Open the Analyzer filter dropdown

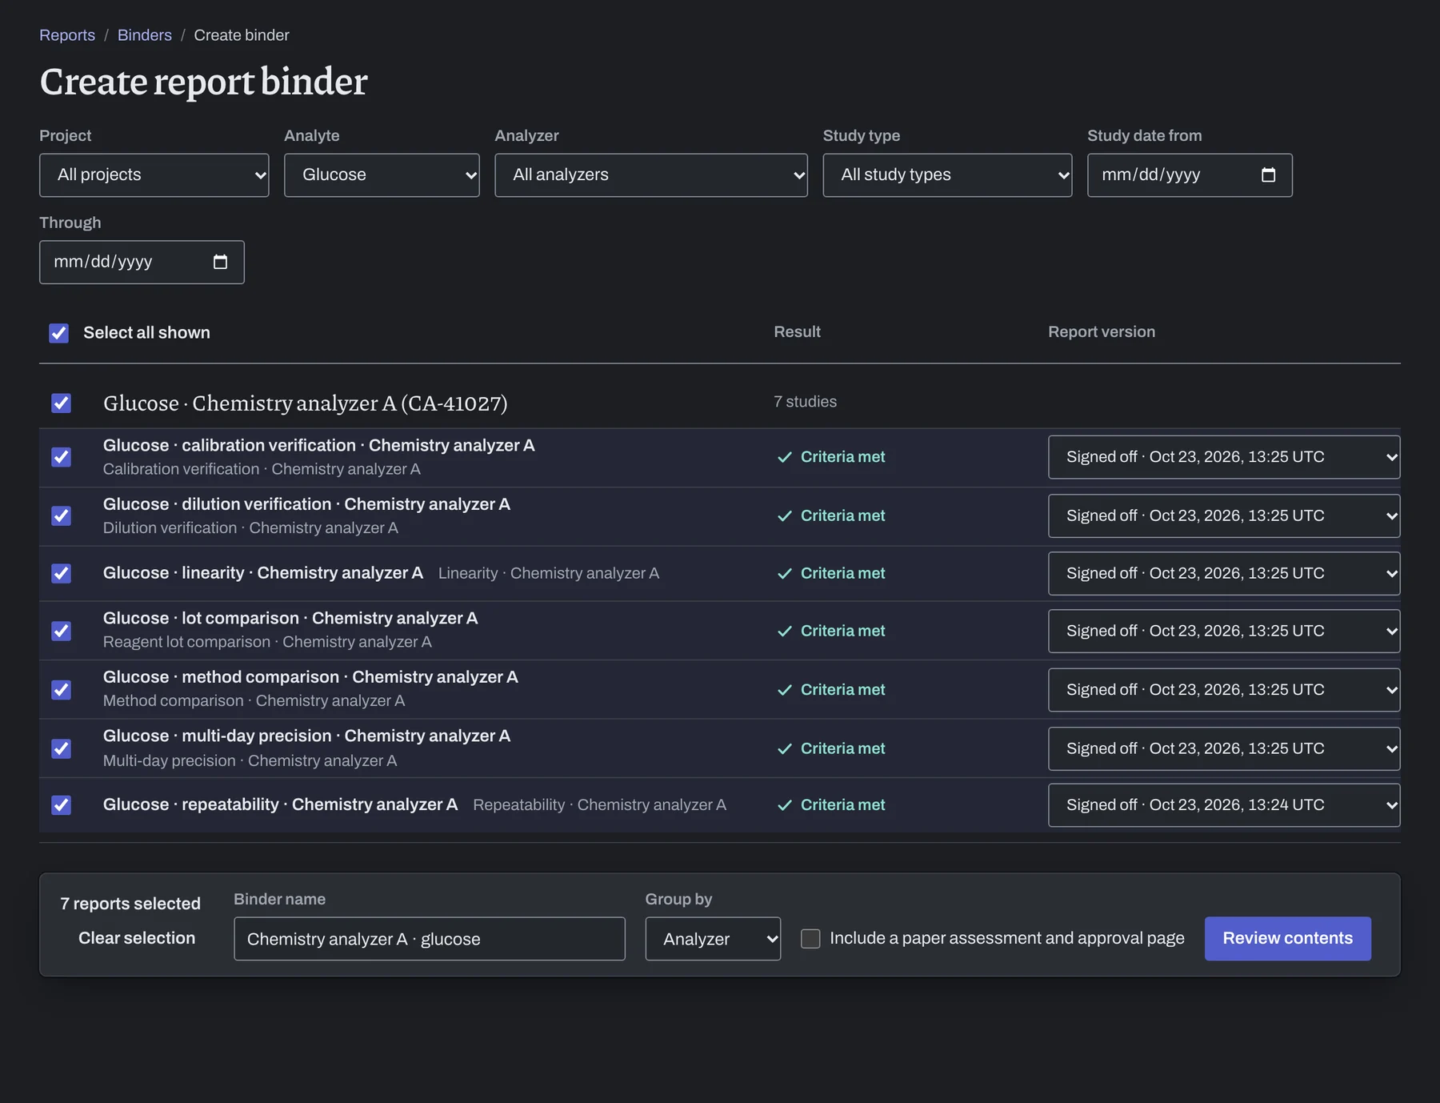[x=651, y=175]
